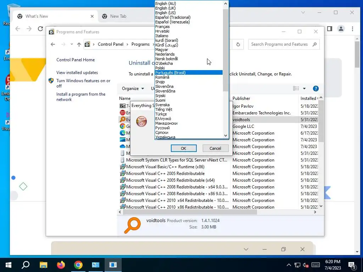Open recent locations dropdown in Control Panel
Screen dimensions: 363x272
[x=72, y=44]
